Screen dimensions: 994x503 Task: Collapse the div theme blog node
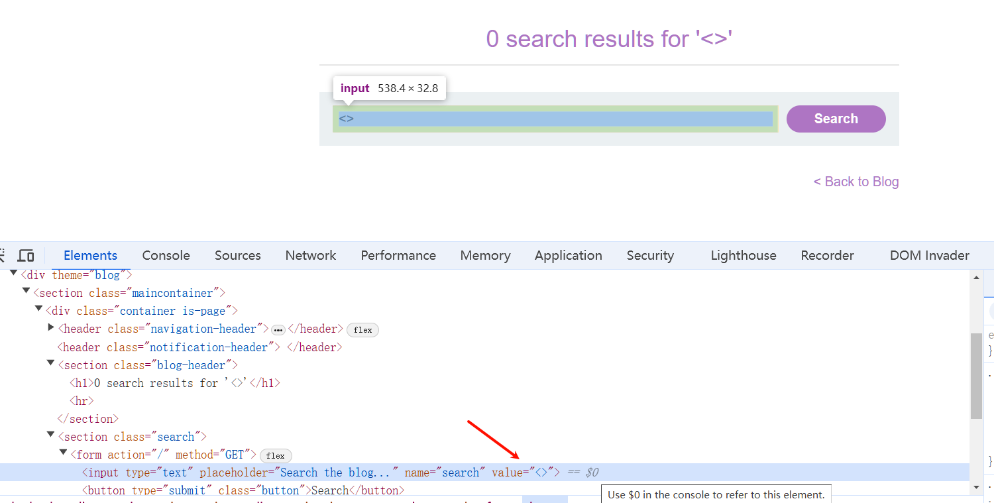[x=13, y=274]
